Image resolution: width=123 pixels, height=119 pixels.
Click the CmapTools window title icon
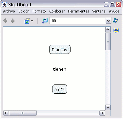[x=5, y=5]
